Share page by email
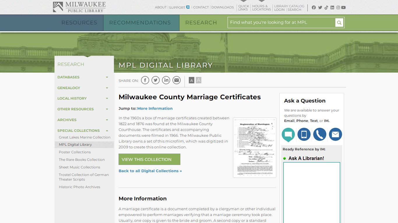This screenshot has width=398, height=223. click(177, 80)
